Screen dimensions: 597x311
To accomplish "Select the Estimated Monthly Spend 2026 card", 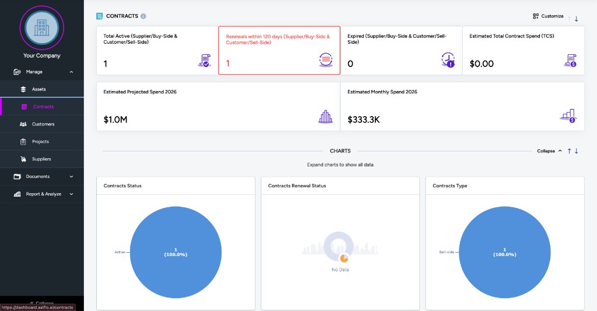I will click(462, 106).
